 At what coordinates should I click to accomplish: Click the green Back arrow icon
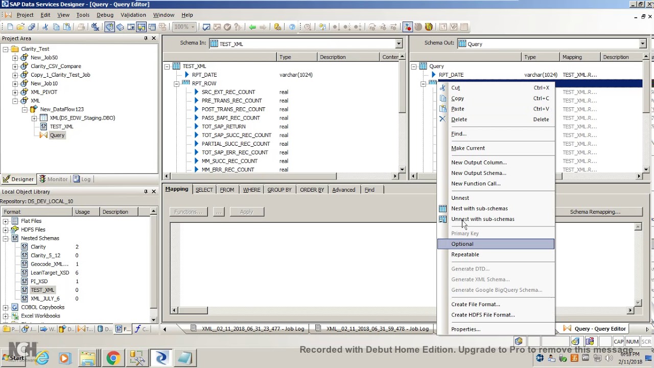point(252,27)
